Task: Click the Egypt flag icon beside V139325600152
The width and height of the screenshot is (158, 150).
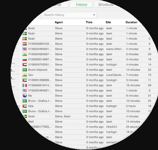Action: [x=24, y=44]
